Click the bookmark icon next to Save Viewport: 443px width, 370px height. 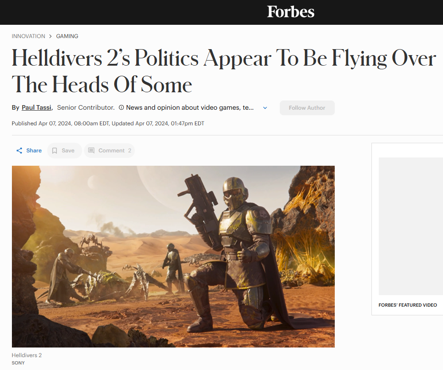click(x=55, y=151)
